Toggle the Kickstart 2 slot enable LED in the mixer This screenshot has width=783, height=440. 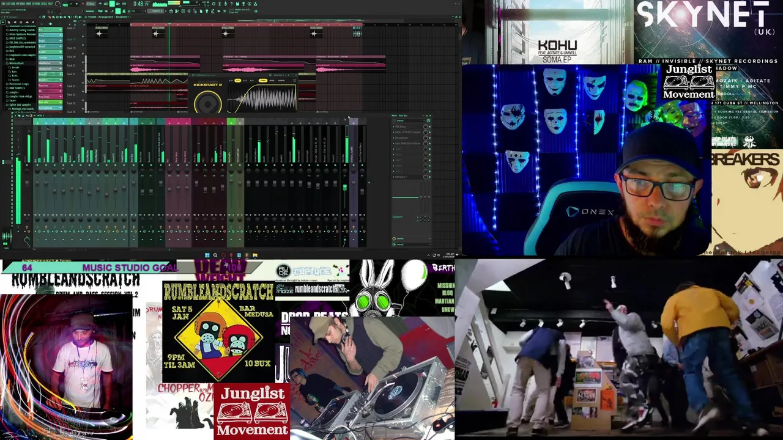429,177
